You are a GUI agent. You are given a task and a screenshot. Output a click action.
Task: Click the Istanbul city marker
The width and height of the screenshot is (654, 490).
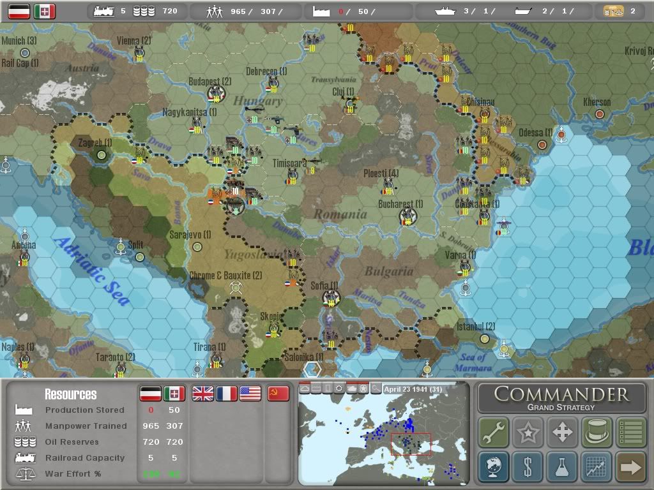point(484,339)
